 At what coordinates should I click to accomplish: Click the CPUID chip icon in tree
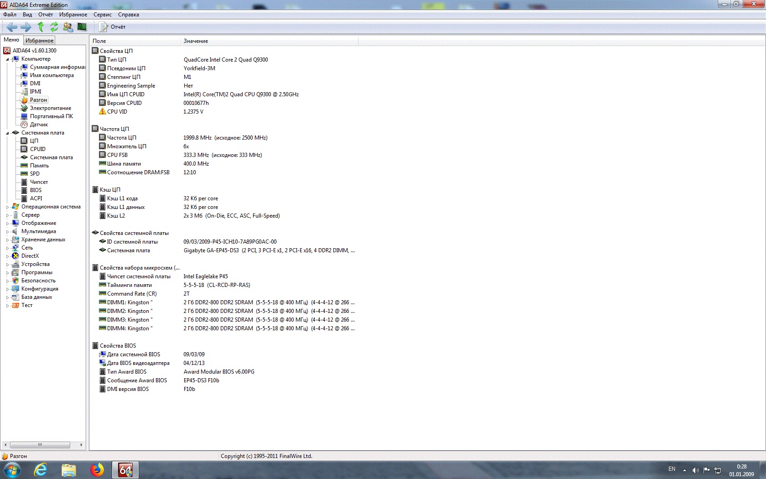click(25, 149)
